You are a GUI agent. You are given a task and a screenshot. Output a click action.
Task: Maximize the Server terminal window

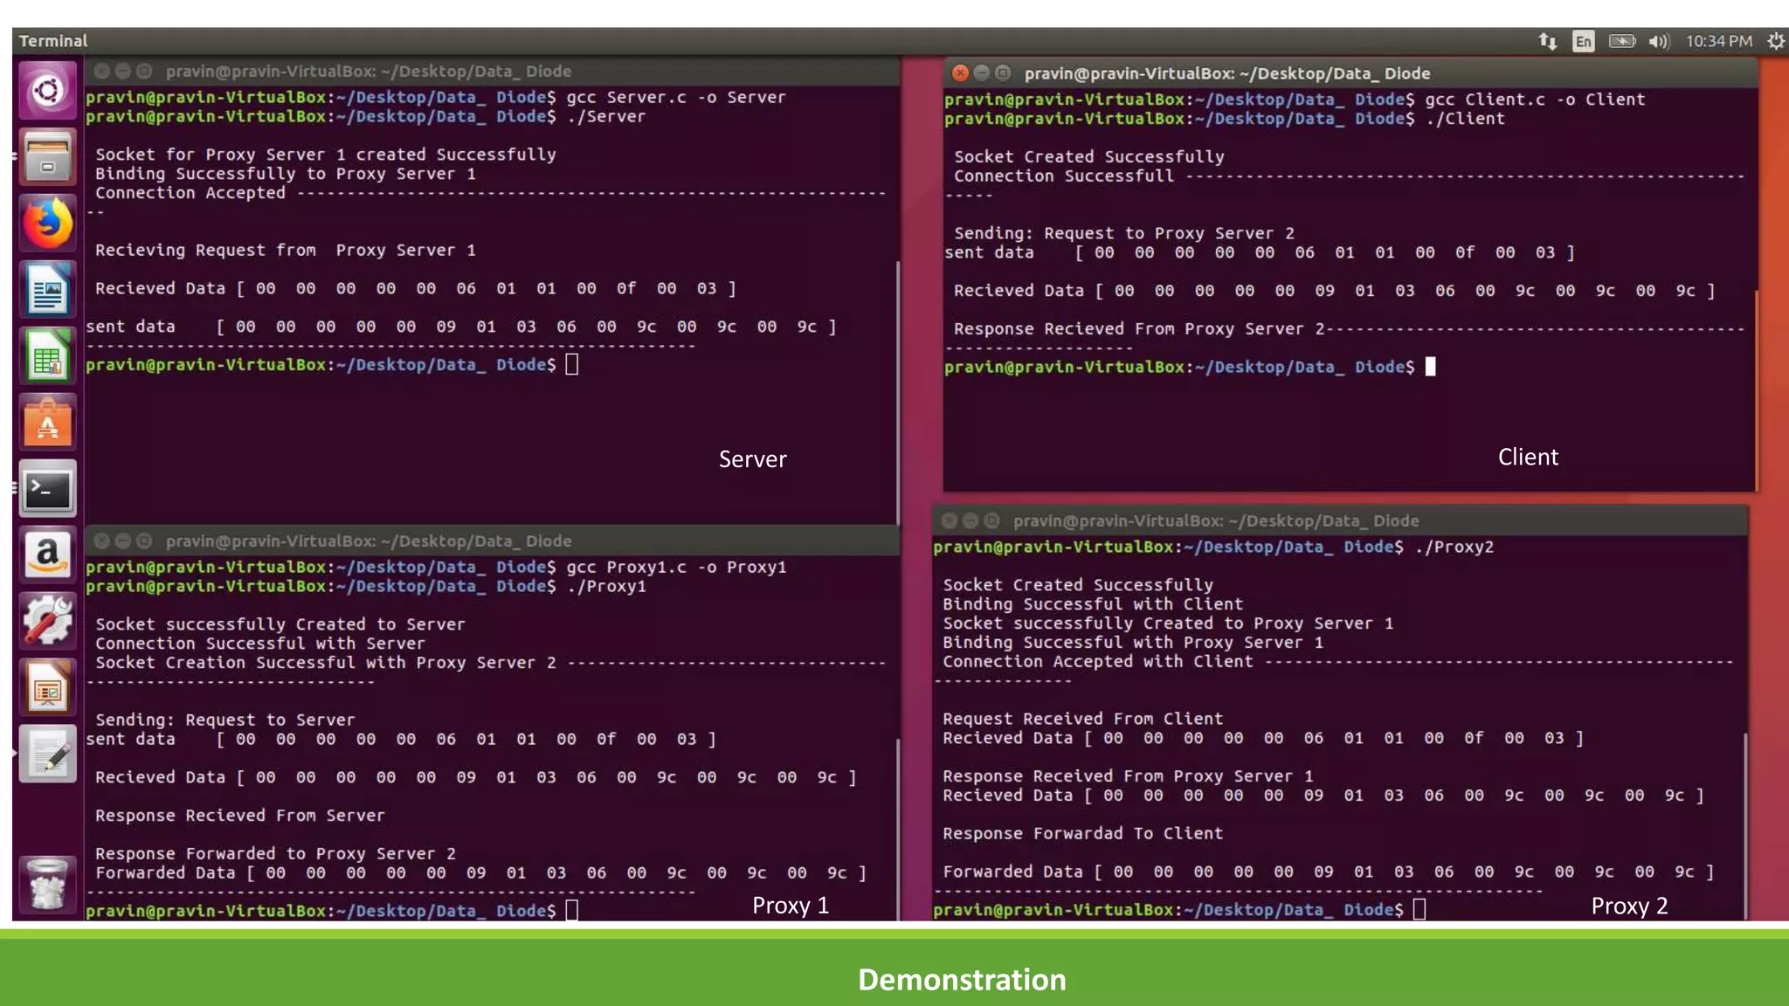coord(144,71)
